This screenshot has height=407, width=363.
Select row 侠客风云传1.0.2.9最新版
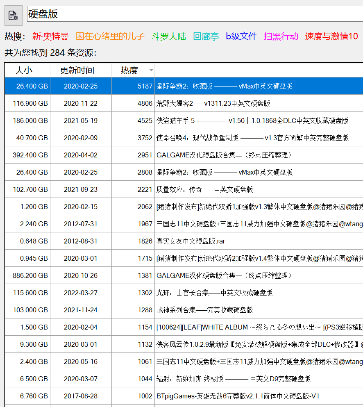[184, 344]
